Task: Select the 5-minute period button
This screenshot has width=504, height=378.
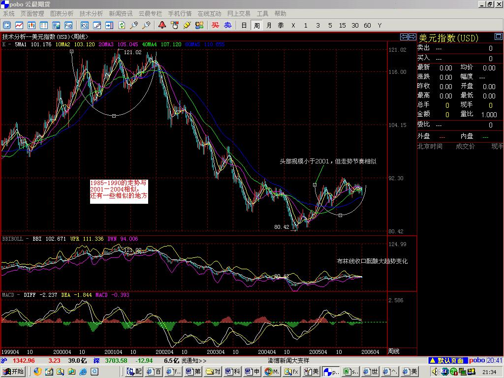Action: (x=330, y=25)
